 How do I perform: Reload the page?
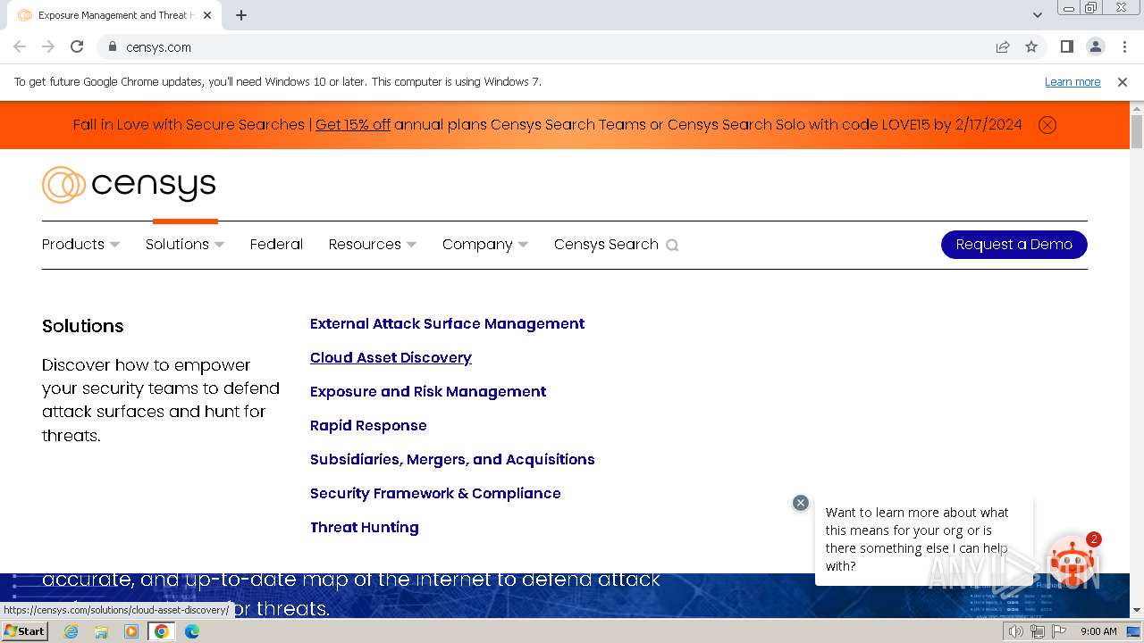tap(77, 46)
